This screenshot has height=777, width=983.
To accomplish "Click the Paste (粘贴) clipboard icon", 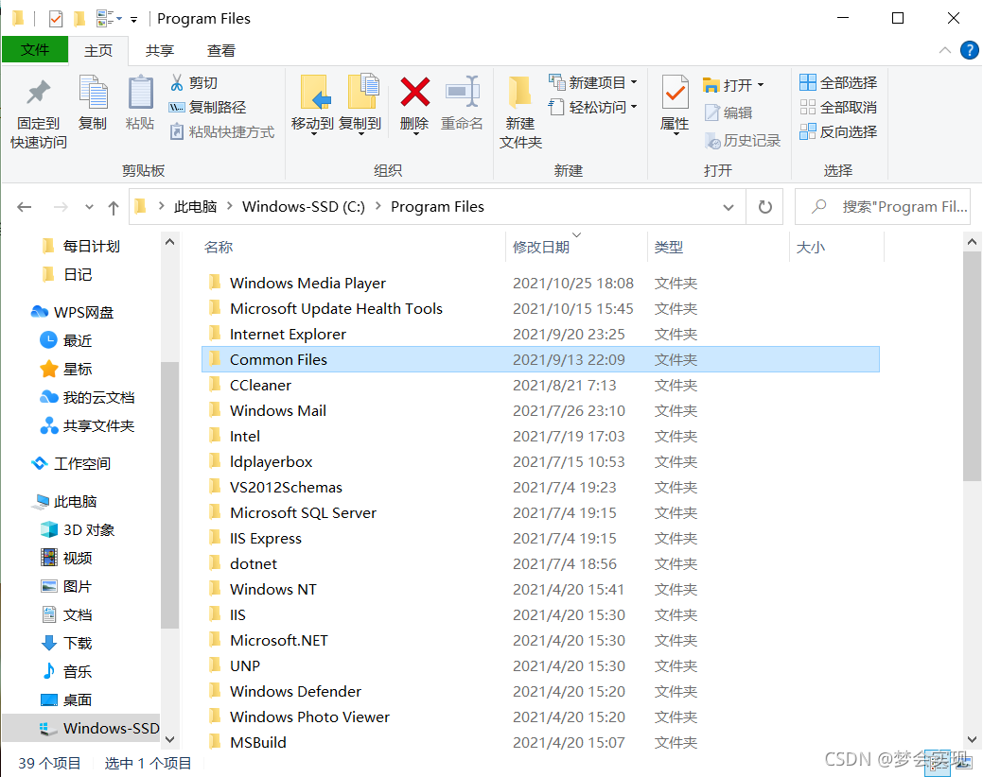I will click(140, 94).
